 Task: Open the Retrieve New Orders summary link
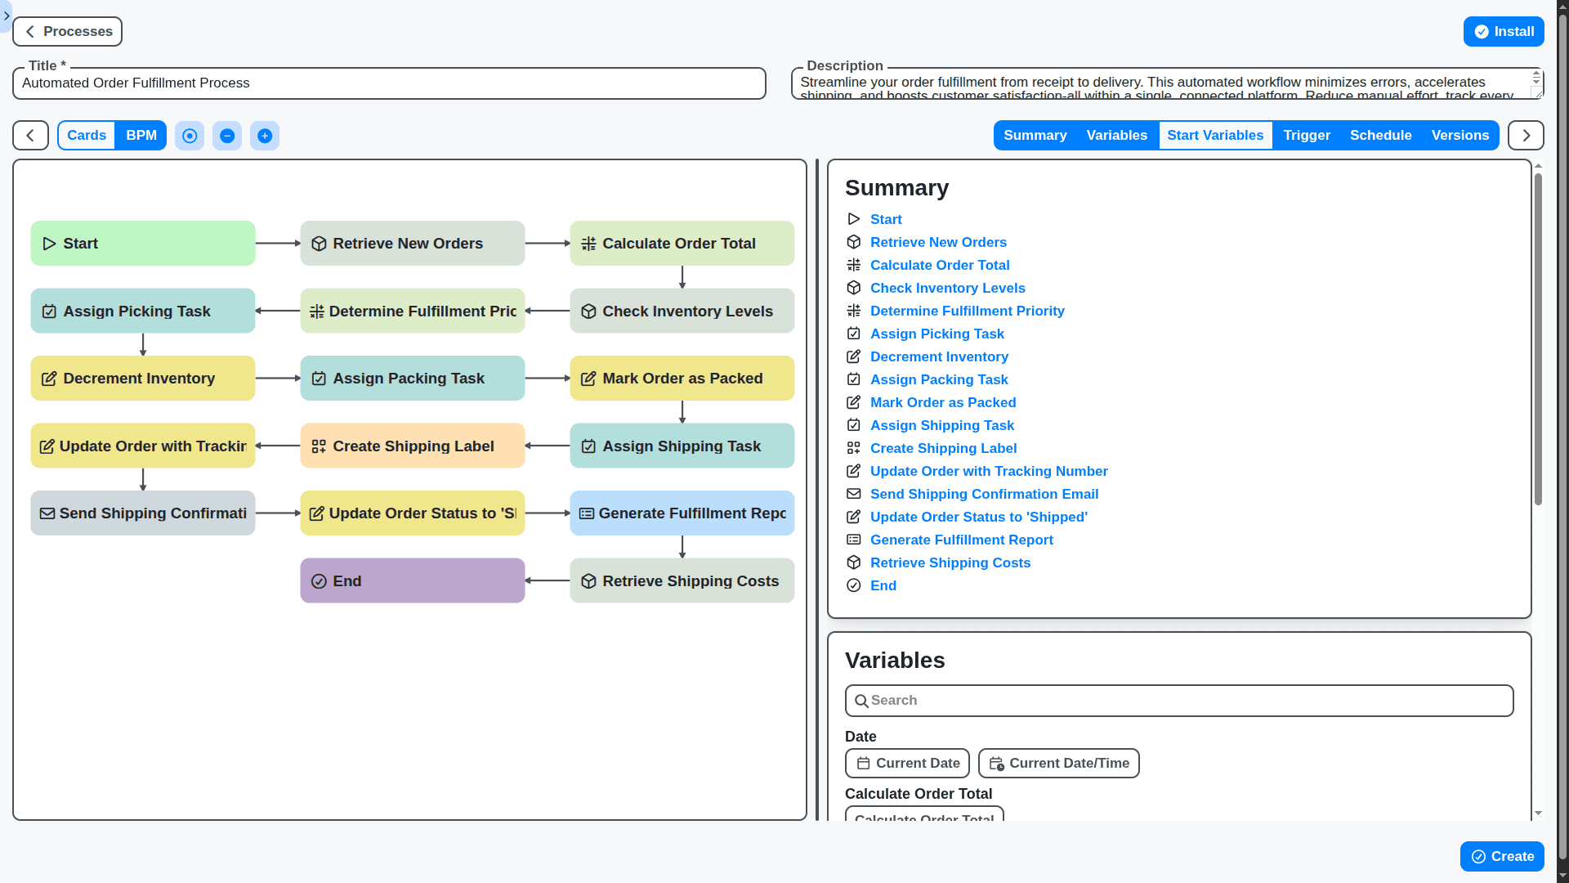pyautogui.click(x=938, y=242)
